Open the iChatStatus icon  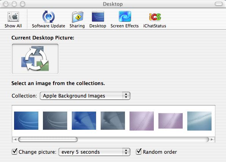point(155,17)
